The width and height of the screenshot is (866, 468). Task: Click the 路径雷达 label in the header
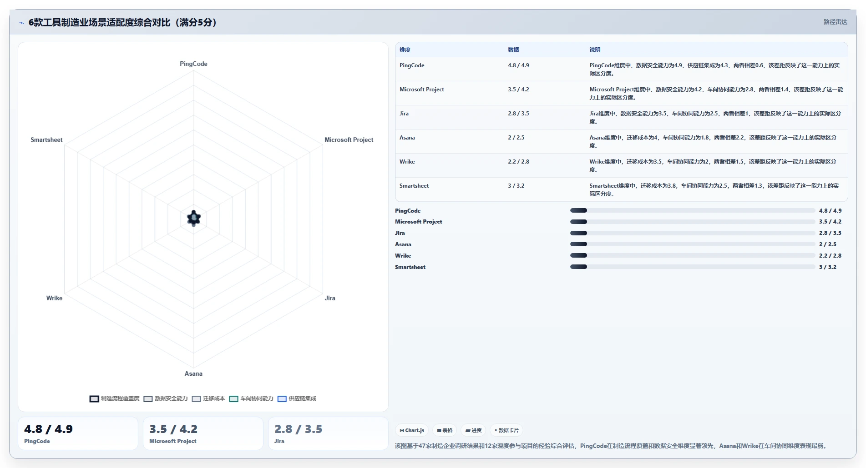pos(835,22)
